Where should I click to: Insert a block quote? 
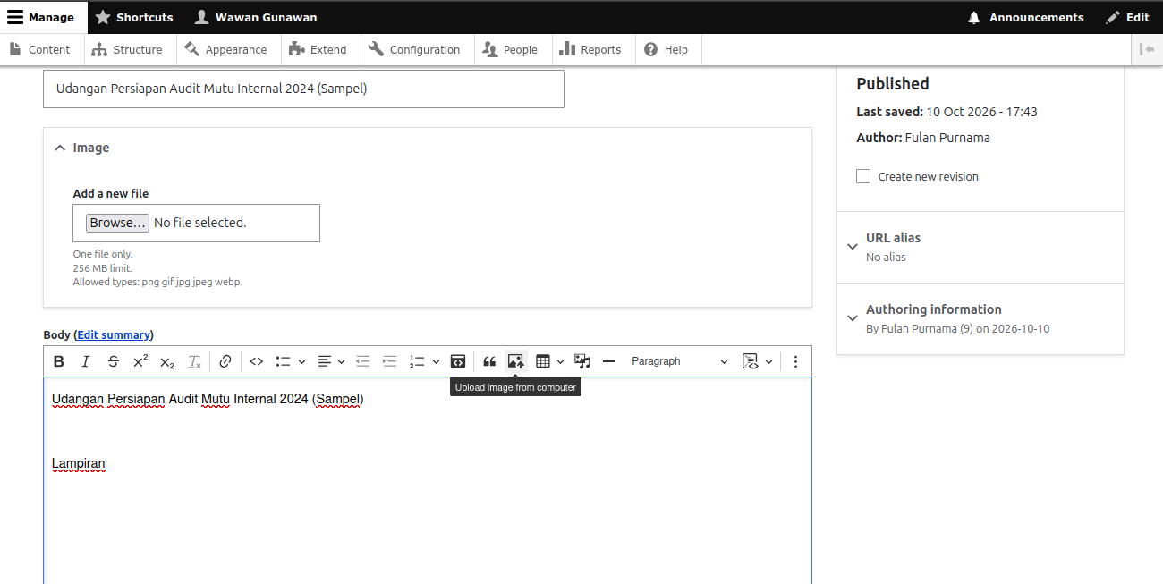coord(489,361)
